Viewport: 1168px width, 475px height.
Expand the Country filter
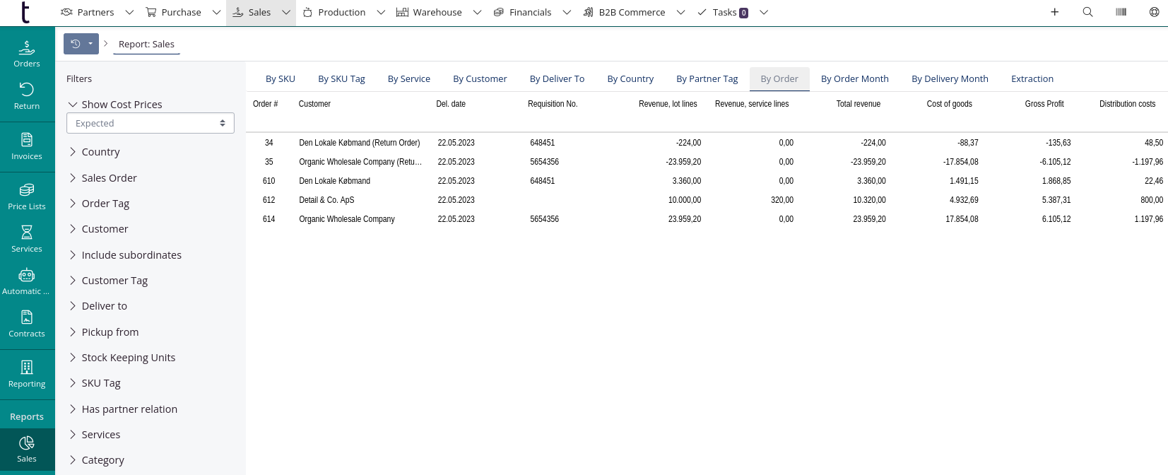pos(100,152)
